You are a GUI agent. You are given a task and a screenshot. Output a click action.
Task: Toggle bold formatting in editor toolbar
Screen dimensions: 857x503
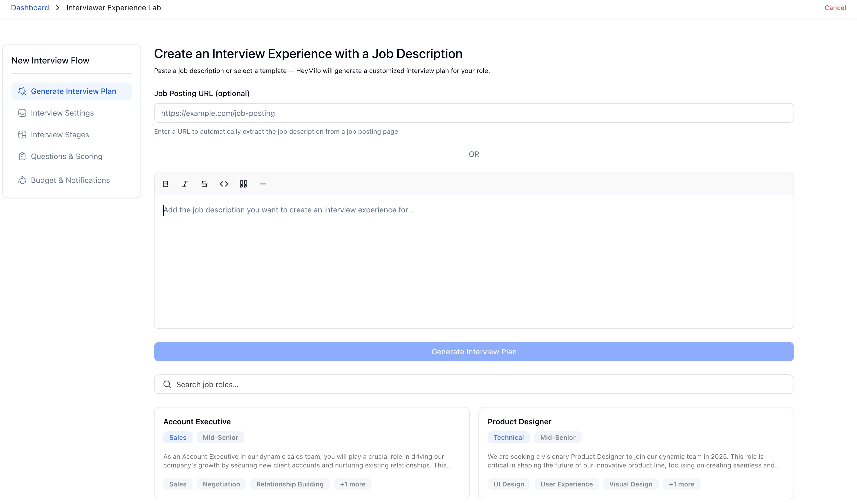(x=165, y=184)
